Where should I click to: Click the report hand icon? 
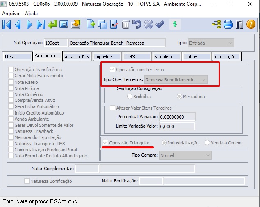76,24
